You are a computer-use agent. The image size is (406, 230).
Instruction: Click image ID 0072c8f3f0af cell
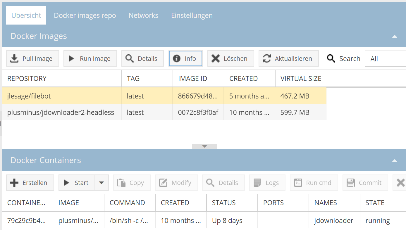(x=198, y=112)
